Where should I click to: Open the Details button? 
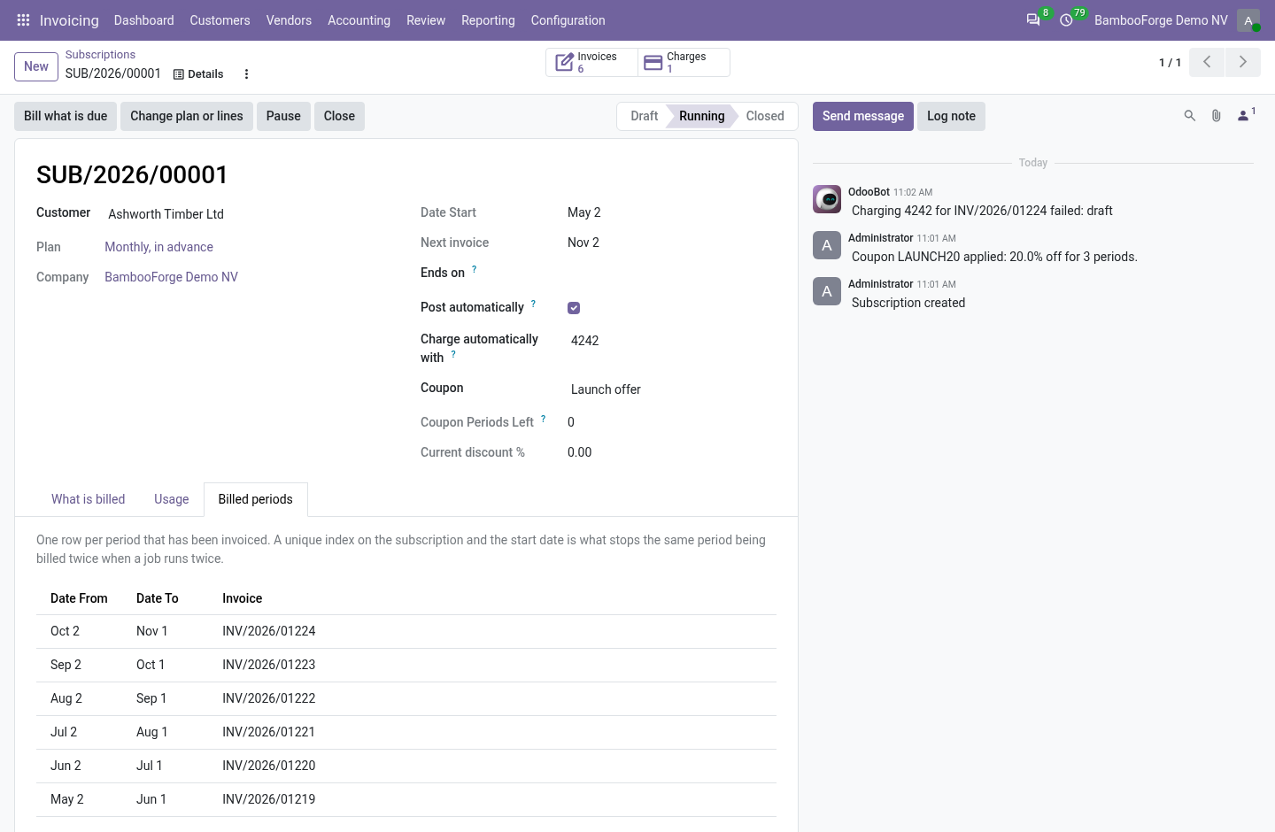198,74
